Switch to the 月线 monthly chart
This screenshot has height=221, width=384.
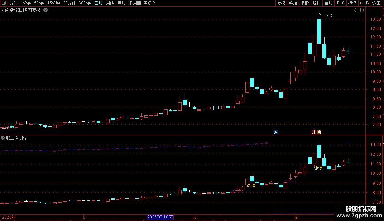[121, 3]
